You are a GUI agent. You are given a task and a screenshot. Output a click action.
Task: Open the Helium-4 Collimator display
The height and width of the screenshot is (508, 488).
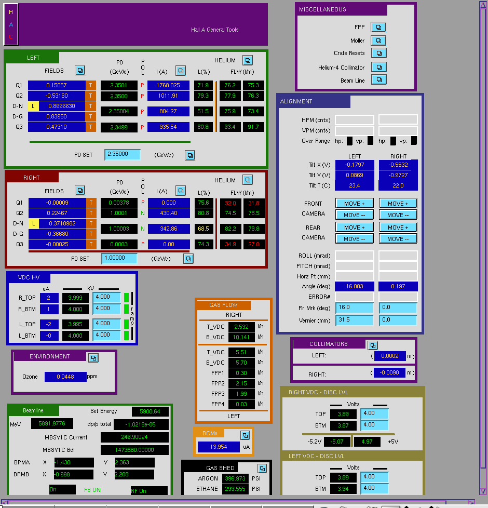(x=378, y=67)
